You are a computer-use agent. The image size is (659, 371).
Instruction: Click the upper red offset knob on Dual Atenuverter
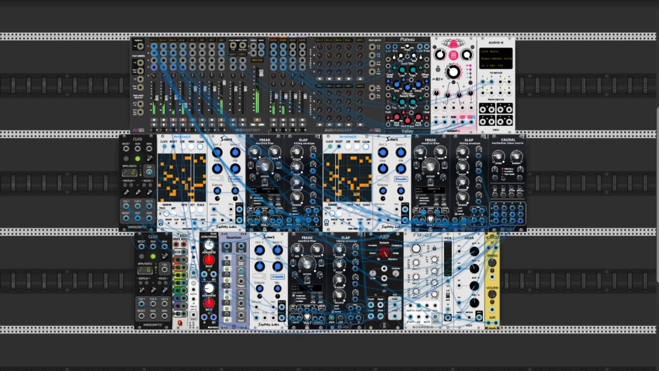click(x=209, y=261)
